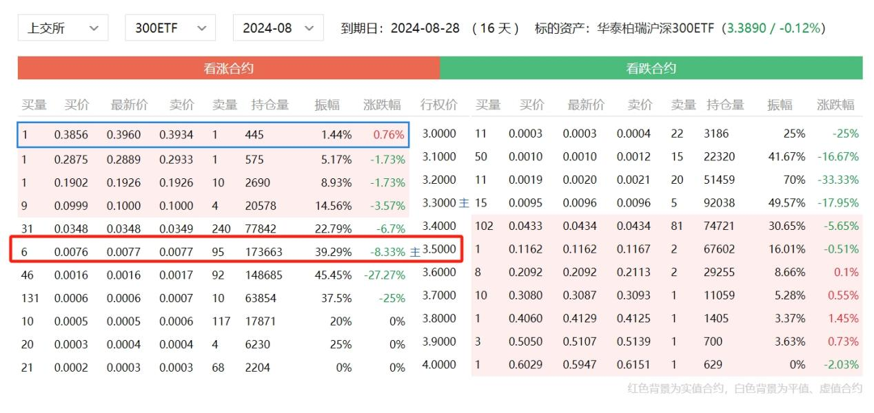Click the call-side 涨跌幅 column header

click(382, 105)
